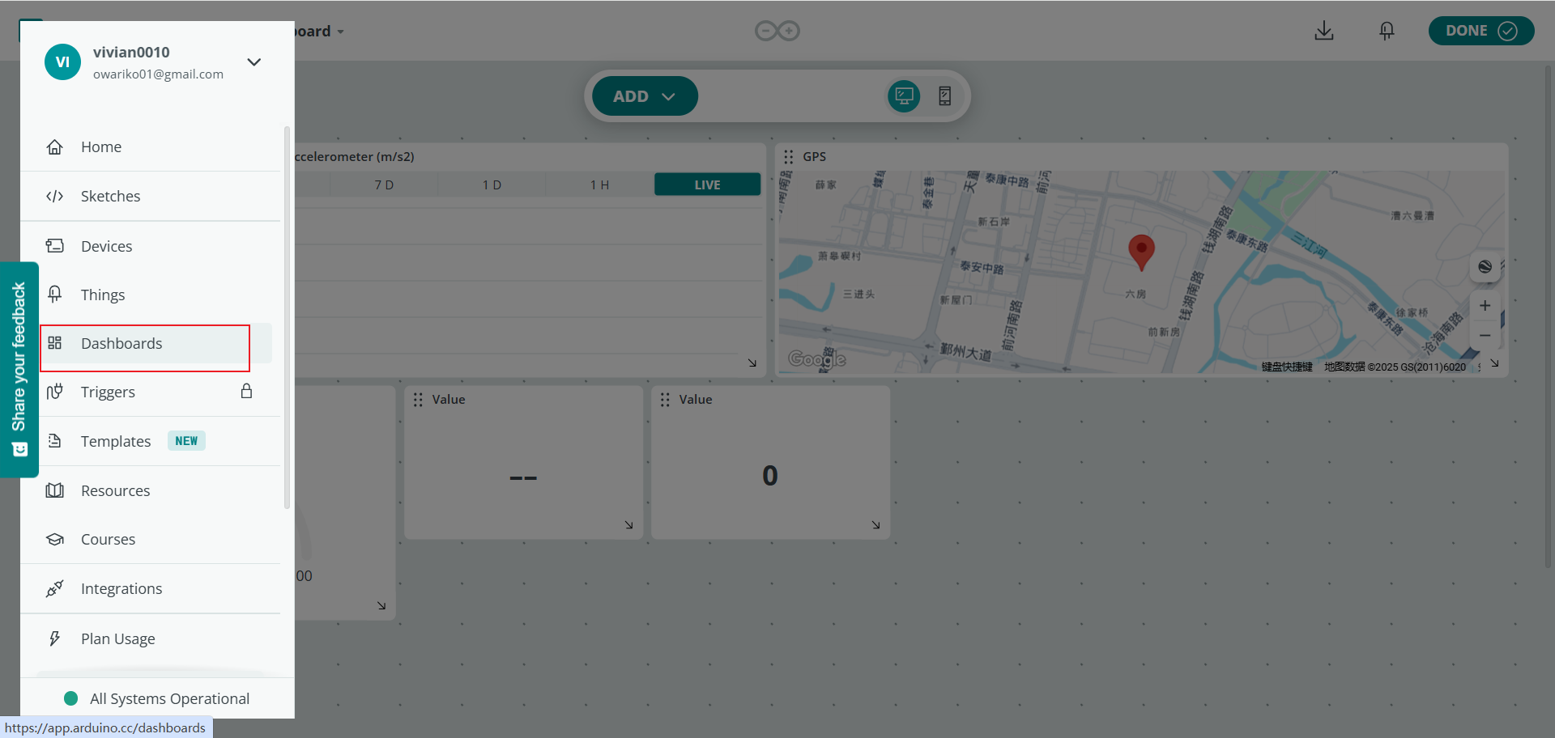The height and width of the screenshot is (738, 1555).
Task: Click the lightning bolt icon beside Plan Usage
Action: [54, 638]
